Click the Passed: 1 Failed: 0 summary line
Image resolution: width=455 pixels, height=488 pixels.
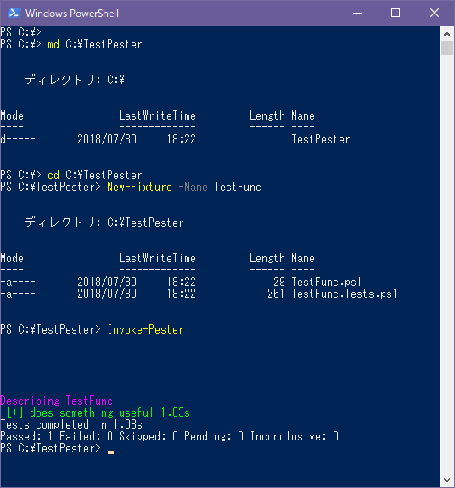pyautogui.click(x=169, y=436)
